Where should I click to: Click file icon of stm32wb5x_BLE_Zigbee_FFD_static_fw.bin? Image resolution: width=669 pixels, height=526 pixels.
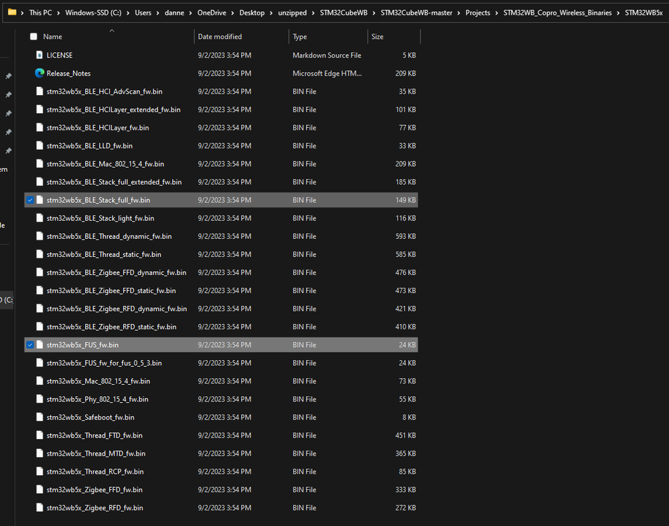(x=40, y=290)
